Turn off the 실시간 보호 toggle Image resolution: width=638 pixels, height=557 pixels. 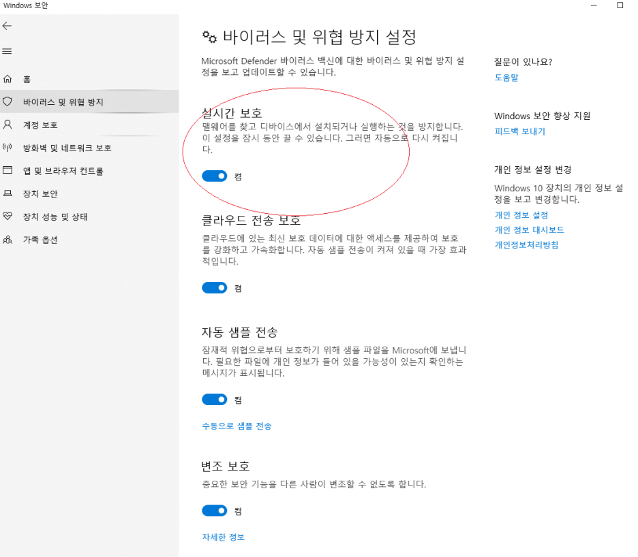[x=215, y=176]
